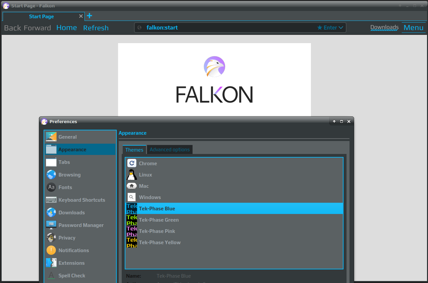The height and width of the screenshot is (283, 428).
Task: Click the Tek-Phase Green theme thumbnail
Action: (132, 220)
